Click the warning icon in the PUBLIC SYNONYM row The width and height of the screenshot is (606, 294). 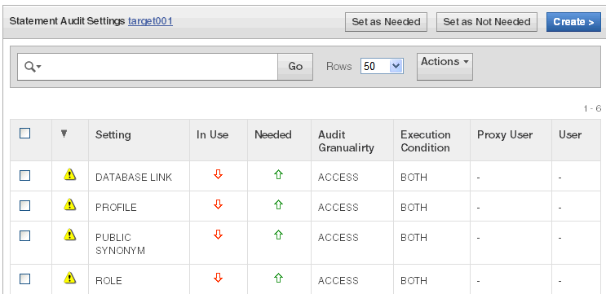(69, 235)
